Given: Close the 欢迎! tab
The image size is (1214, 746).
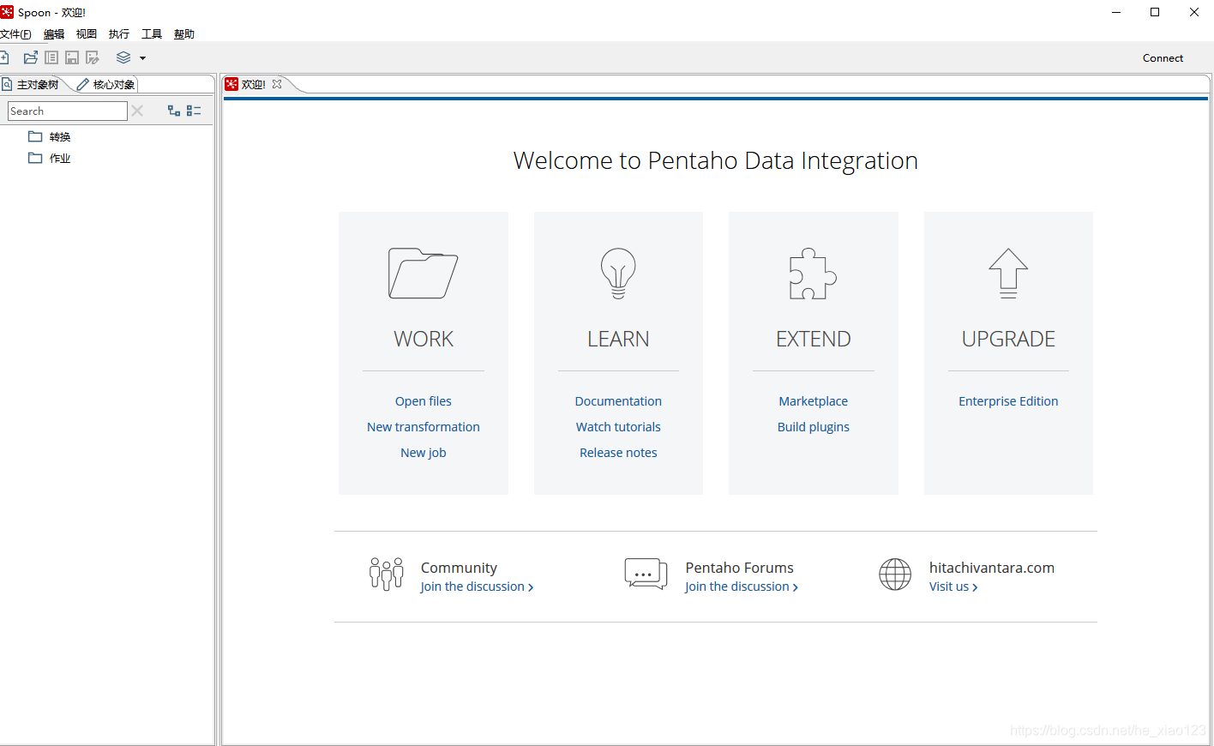Looking at the screenshot, I should (x=277, y=84).
